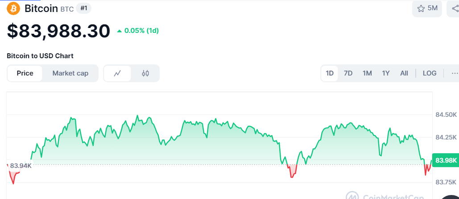Add Bitcoin to watchlist via star

tap(421, 8)
